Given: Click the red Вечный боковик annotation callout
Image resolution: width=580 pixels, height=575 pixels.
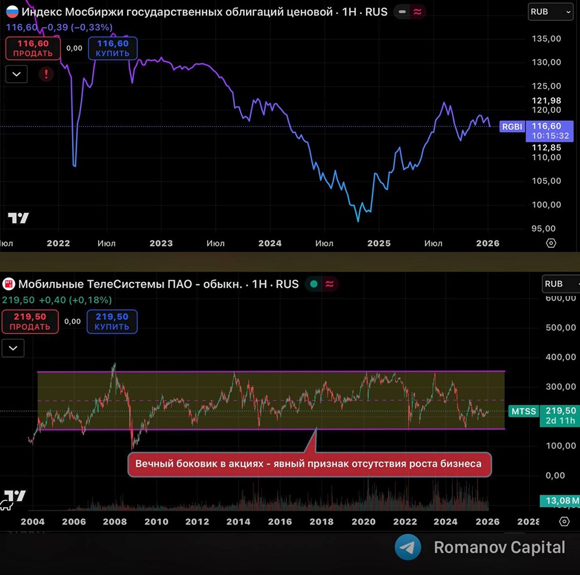Looking at the screenshot, I should 310,464.
